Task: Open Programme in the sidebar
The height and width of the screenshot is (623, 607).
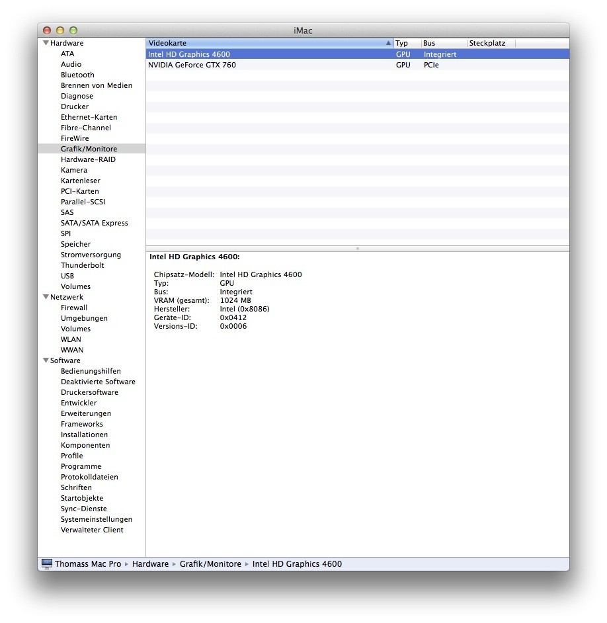Action: (x=81, y=466)
